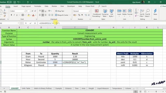Click the Page Layout view icon in status bar
Viewport: 166px width, 93px height.
click(x=140, y=91)
